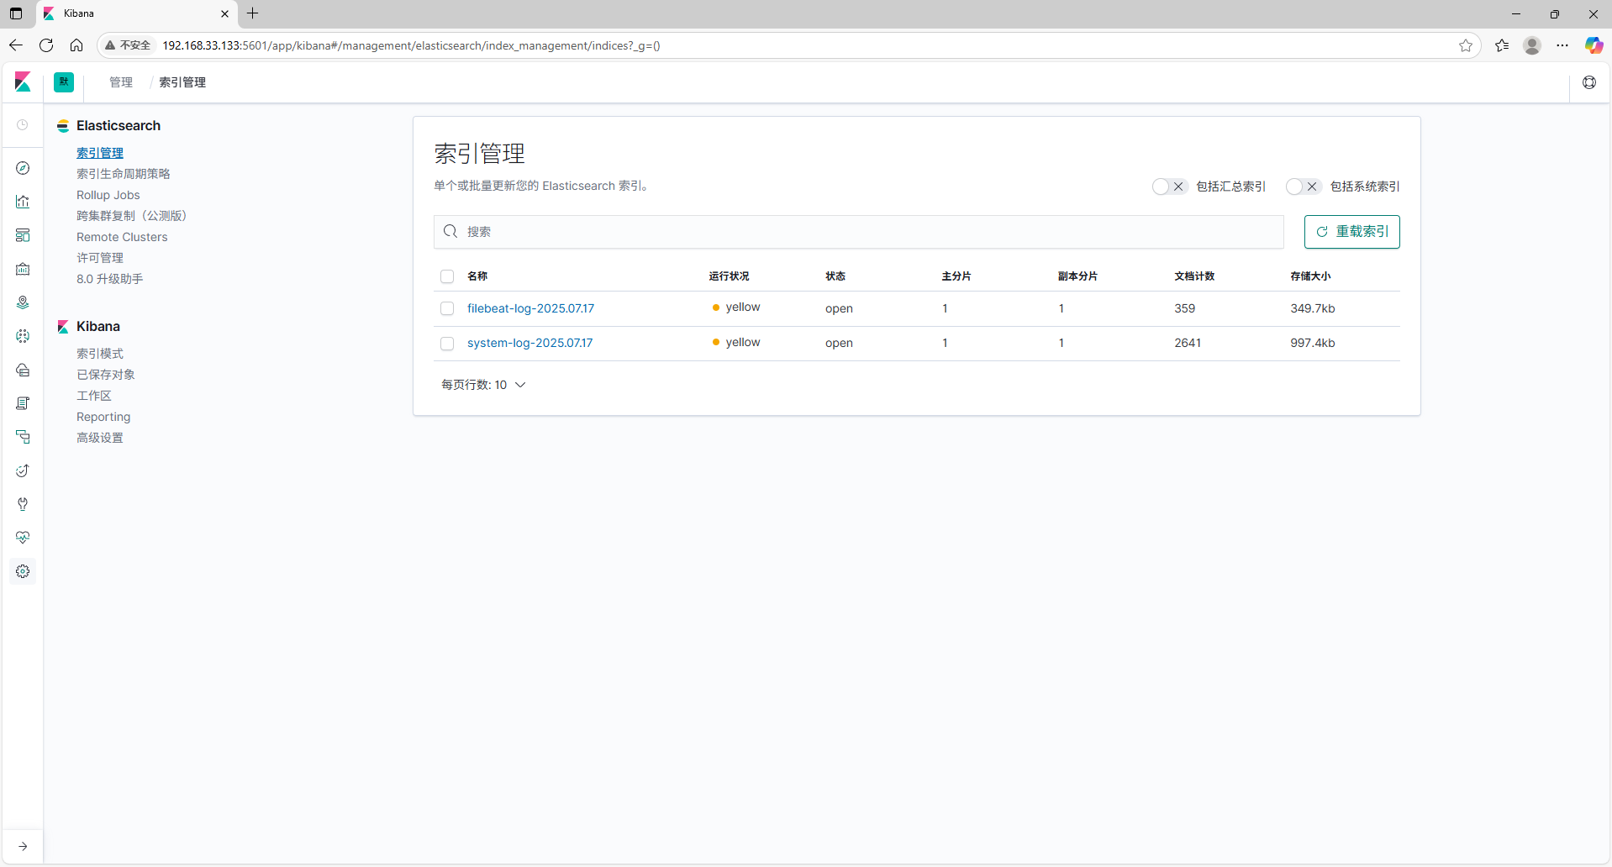Image resolution: width=1612 pixels, height=867 pixels.
Task: Select Reporting under Kibana
Action: pos(103,417)
